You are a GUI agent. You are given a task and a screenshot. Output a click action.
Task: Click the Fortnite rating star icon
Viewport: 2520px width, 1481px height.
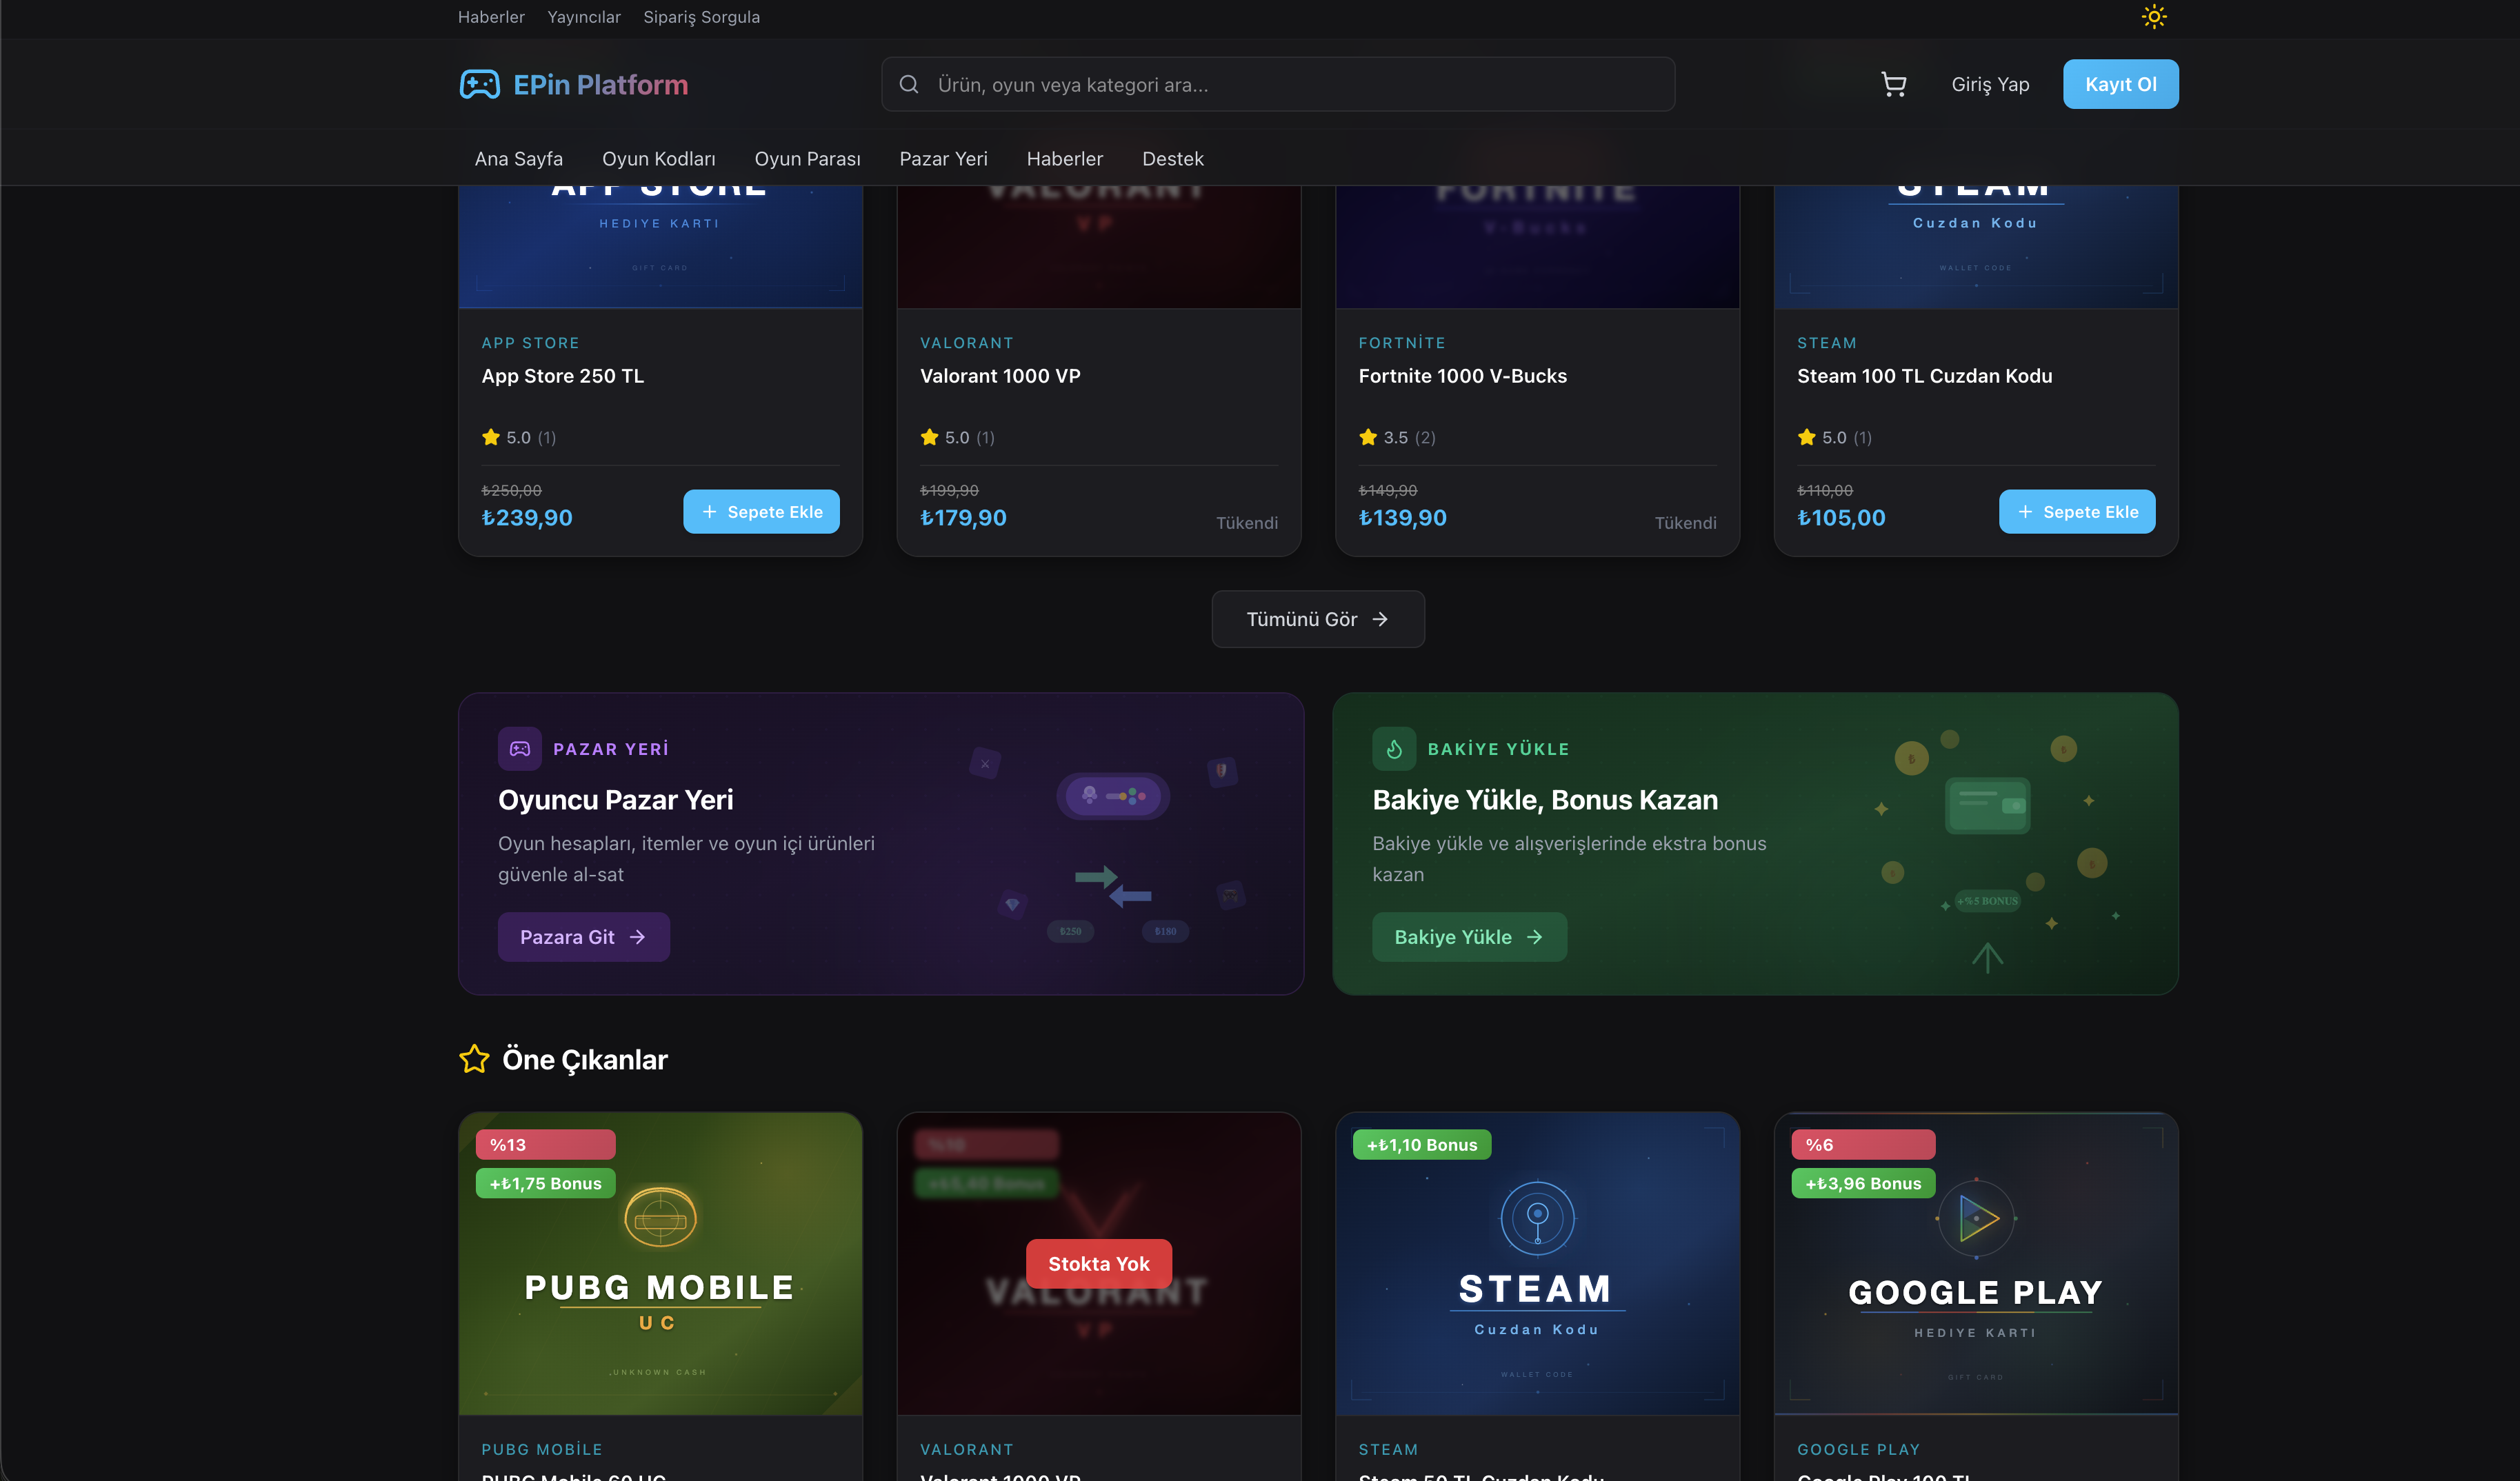(x=1368, y=437)
